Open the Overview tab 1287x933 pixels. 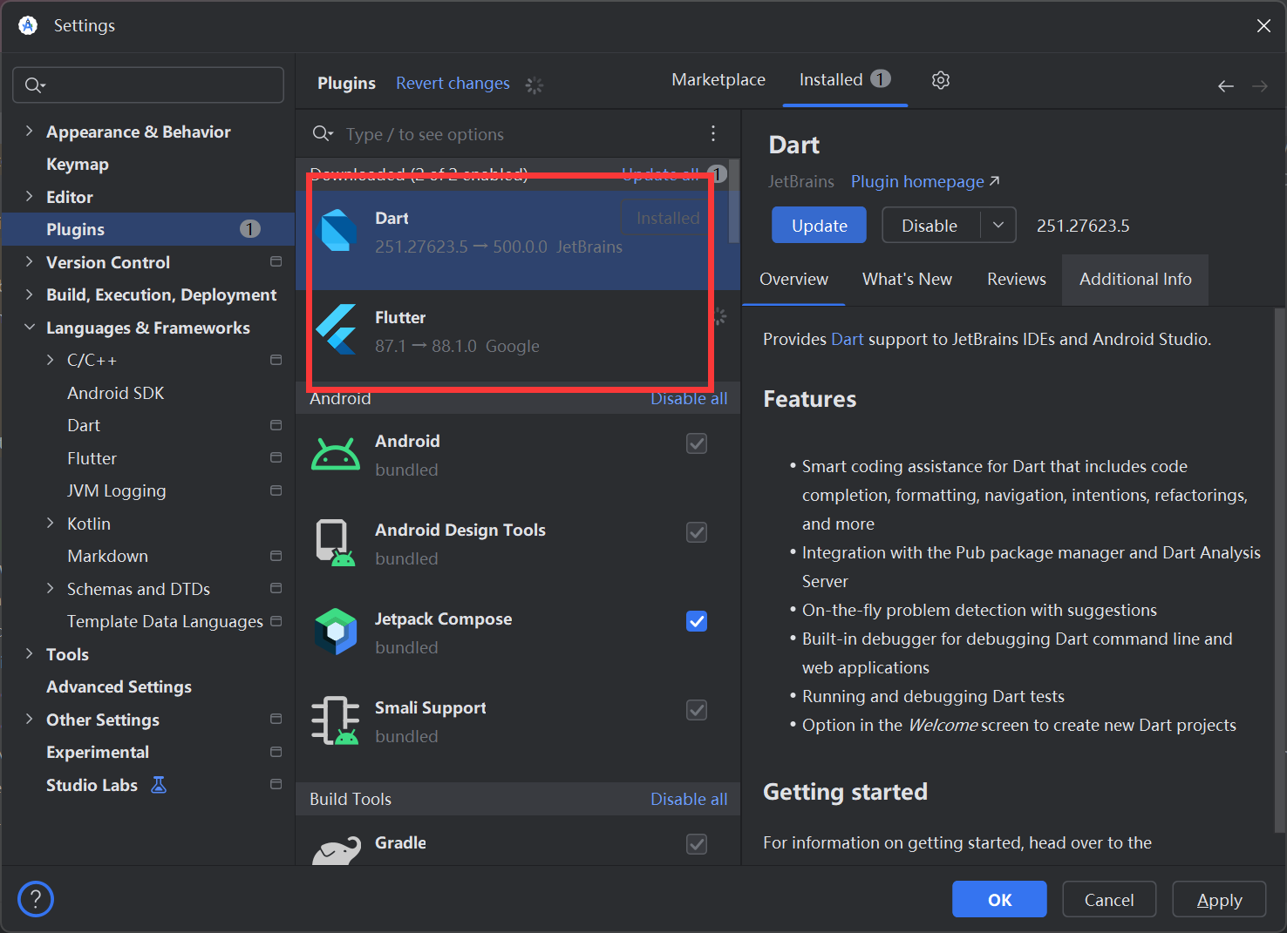(793, 280)
